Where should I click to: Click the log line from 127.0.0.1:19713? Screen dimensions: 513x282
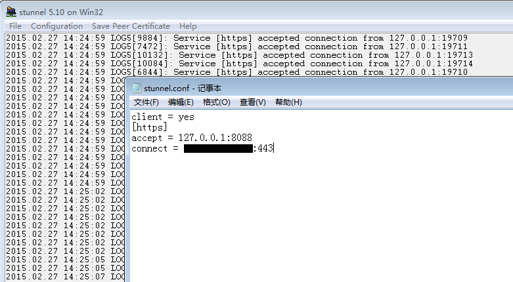pos(240,55)
